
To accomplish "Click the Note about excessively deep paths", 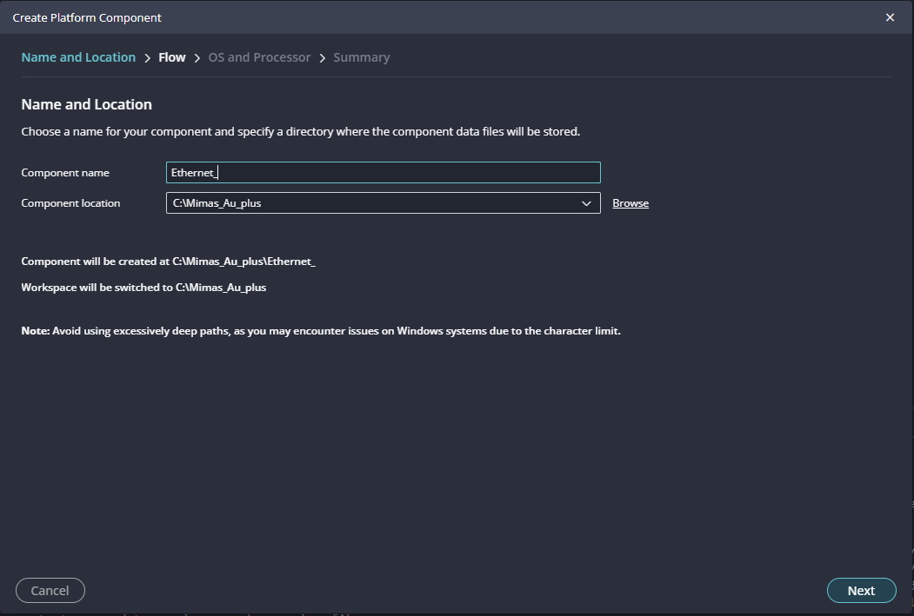I will [x=321, y=331].
